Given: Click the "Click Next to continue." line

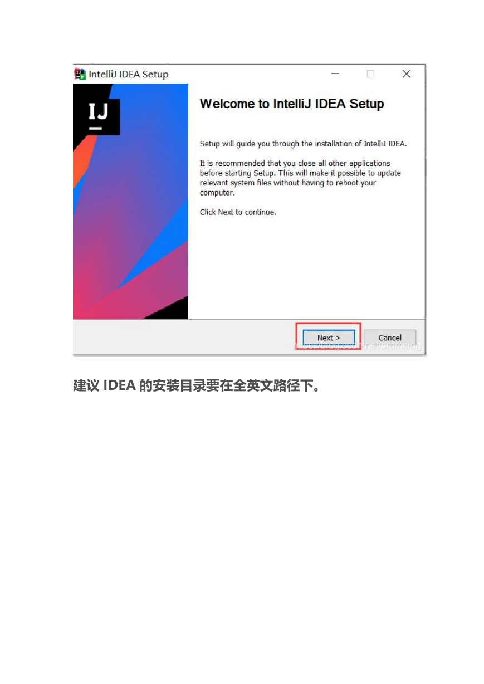Looking at the screenshot, I should 238,212.
